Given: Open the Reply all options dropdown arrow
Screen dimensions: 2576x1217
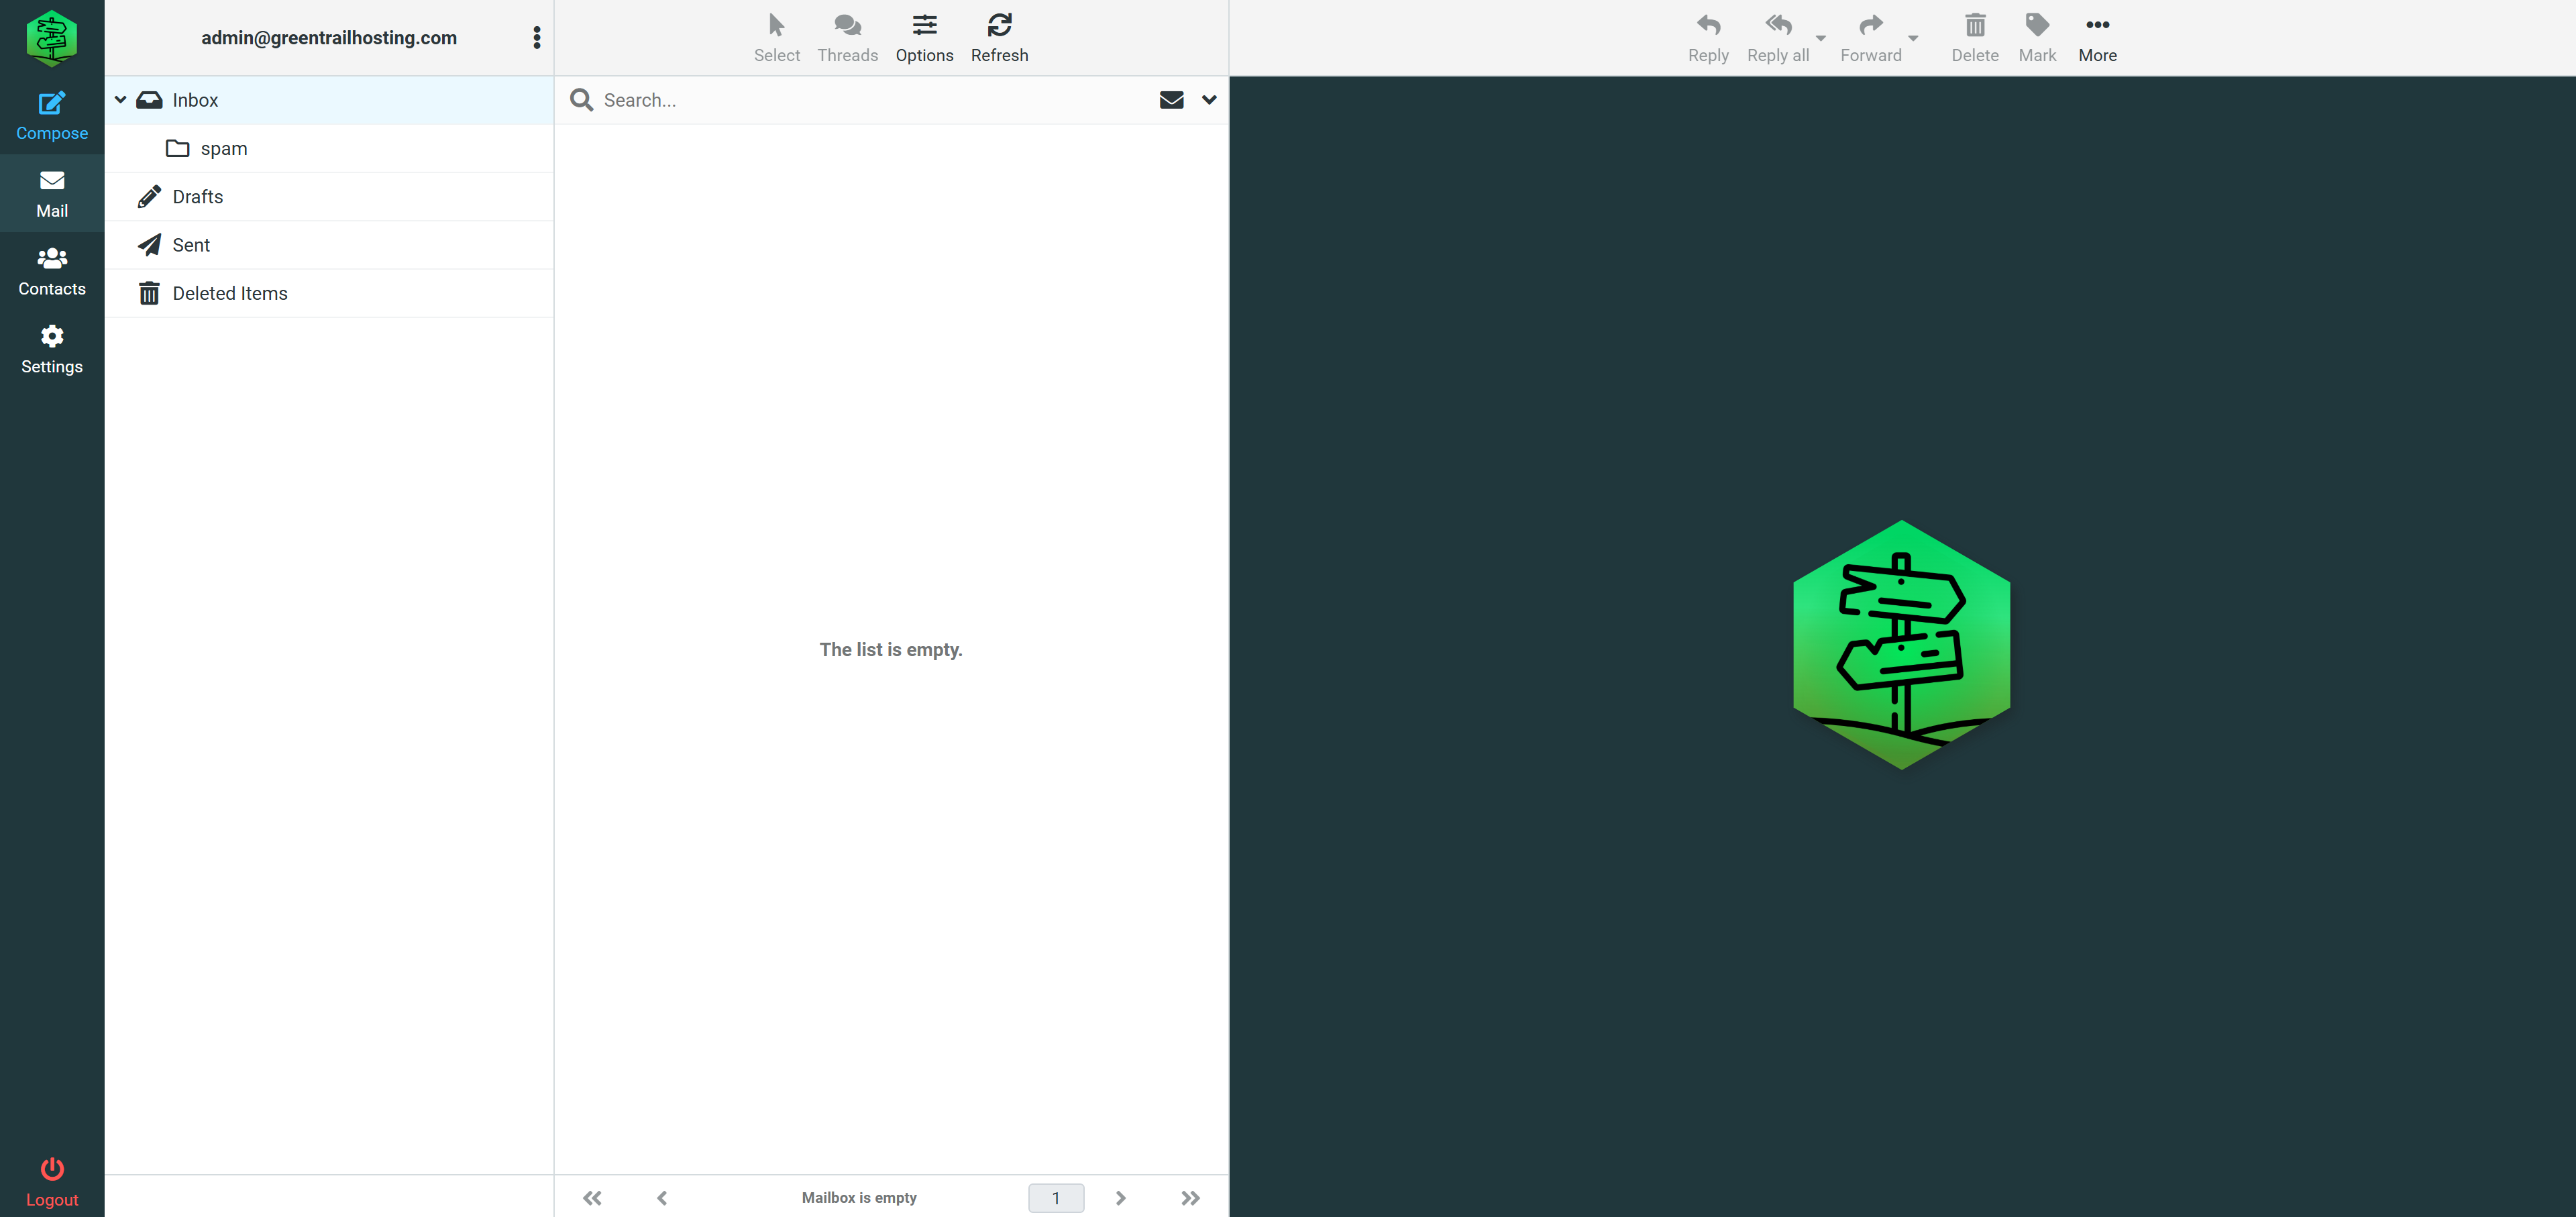Looking at the screenshot, I should tap(1820, 38).
